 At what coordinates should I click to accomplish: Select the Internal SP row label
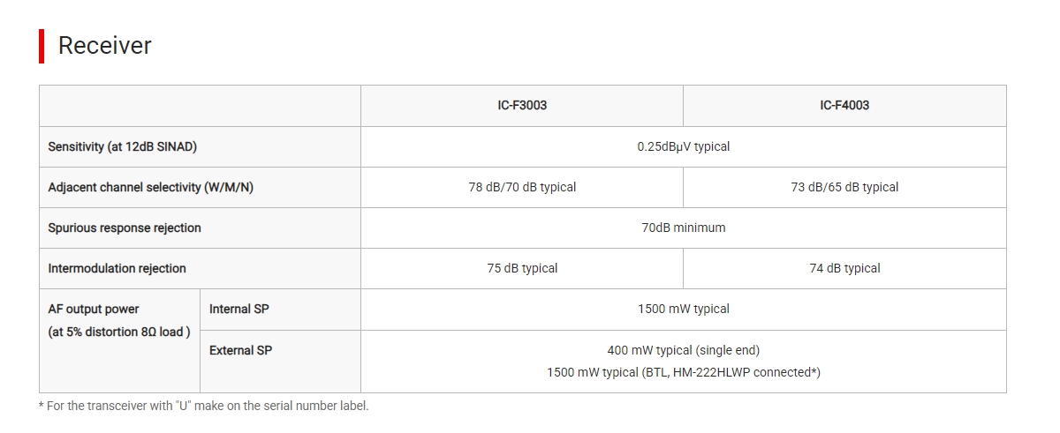tap(239, 310)
